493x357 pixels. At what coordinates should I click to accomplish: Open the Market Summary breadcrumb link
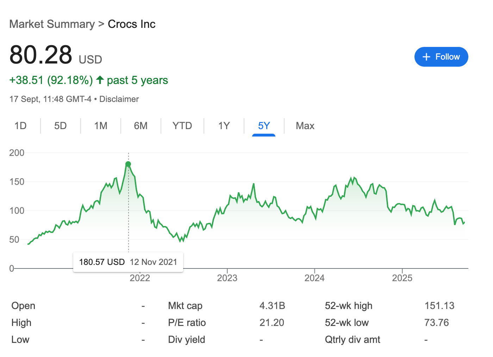point(52,24)
